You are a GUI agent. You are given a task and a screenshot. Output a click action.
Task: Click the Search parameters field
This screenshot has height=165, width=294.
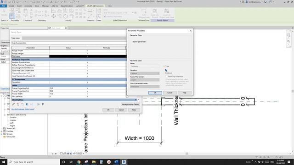coord(68,43)
